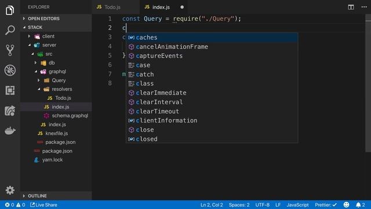Viewport: 371px width, 209px height.
Task: Change language mode JavaScript
Action: (x=297, y=205)
